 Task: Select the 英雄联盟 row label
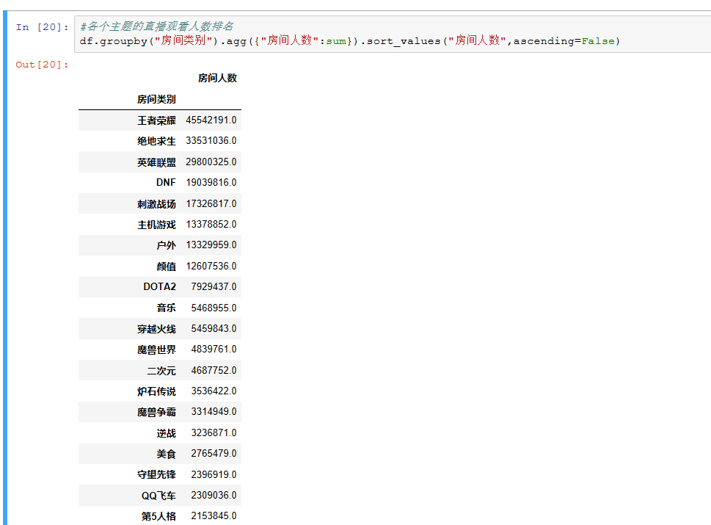[156, 162]
